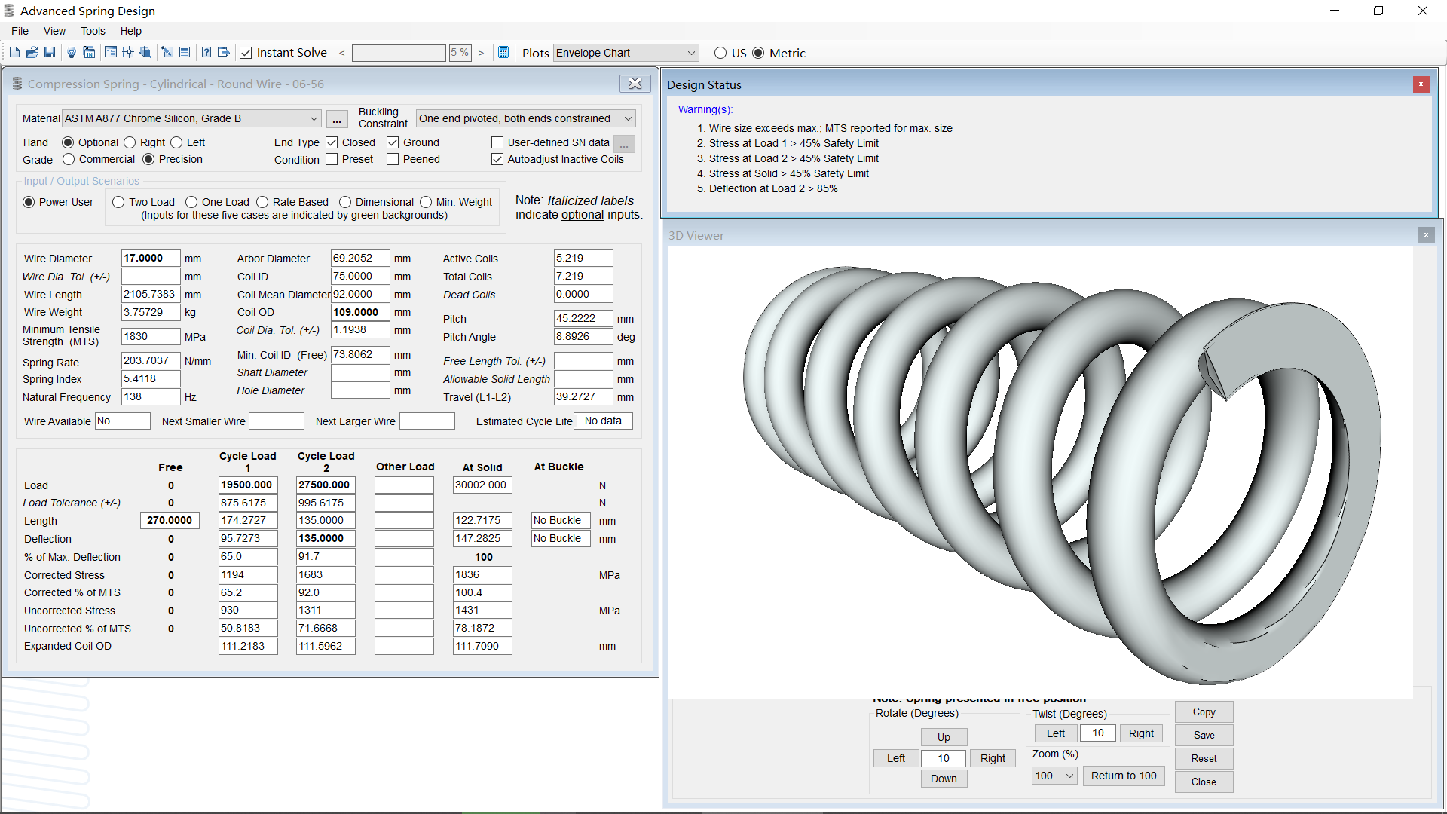
Task: Click the Open file folder icon
Action: click(x=32, y=53)
